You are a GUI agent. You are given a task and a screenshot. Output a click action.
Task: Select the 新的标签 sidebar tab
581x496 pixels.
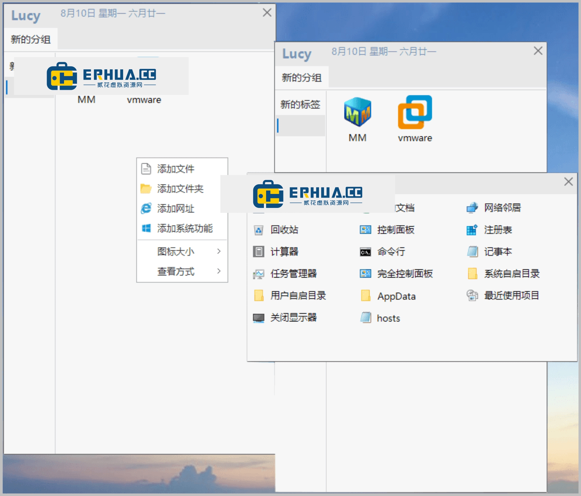(300, 104)
